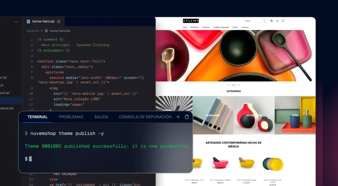Screen dimensions: 338x186
Task: Open the language globe icon in store header
Action: [272, 21]
